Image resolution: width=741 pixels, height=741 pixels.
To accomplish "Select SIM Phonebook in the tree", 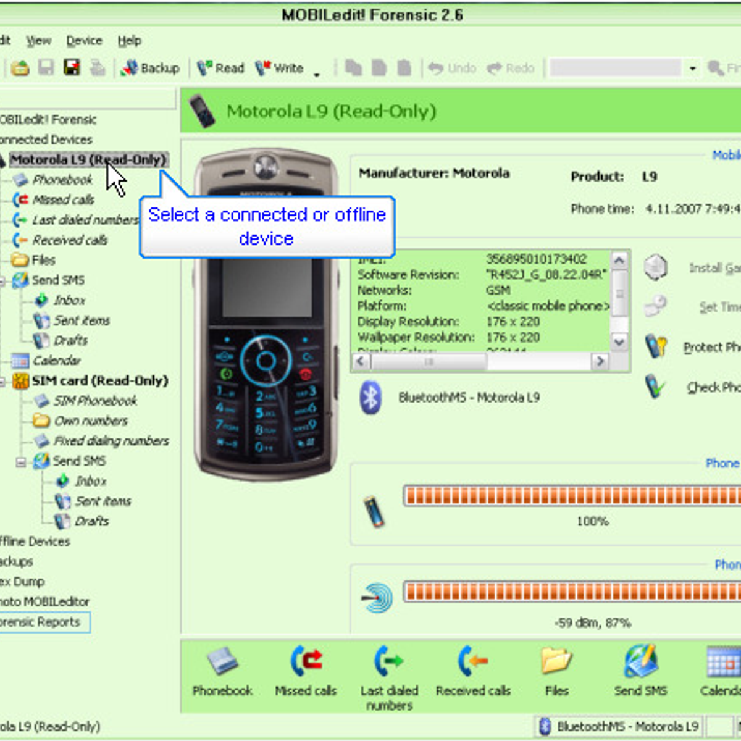I will 94,401.
